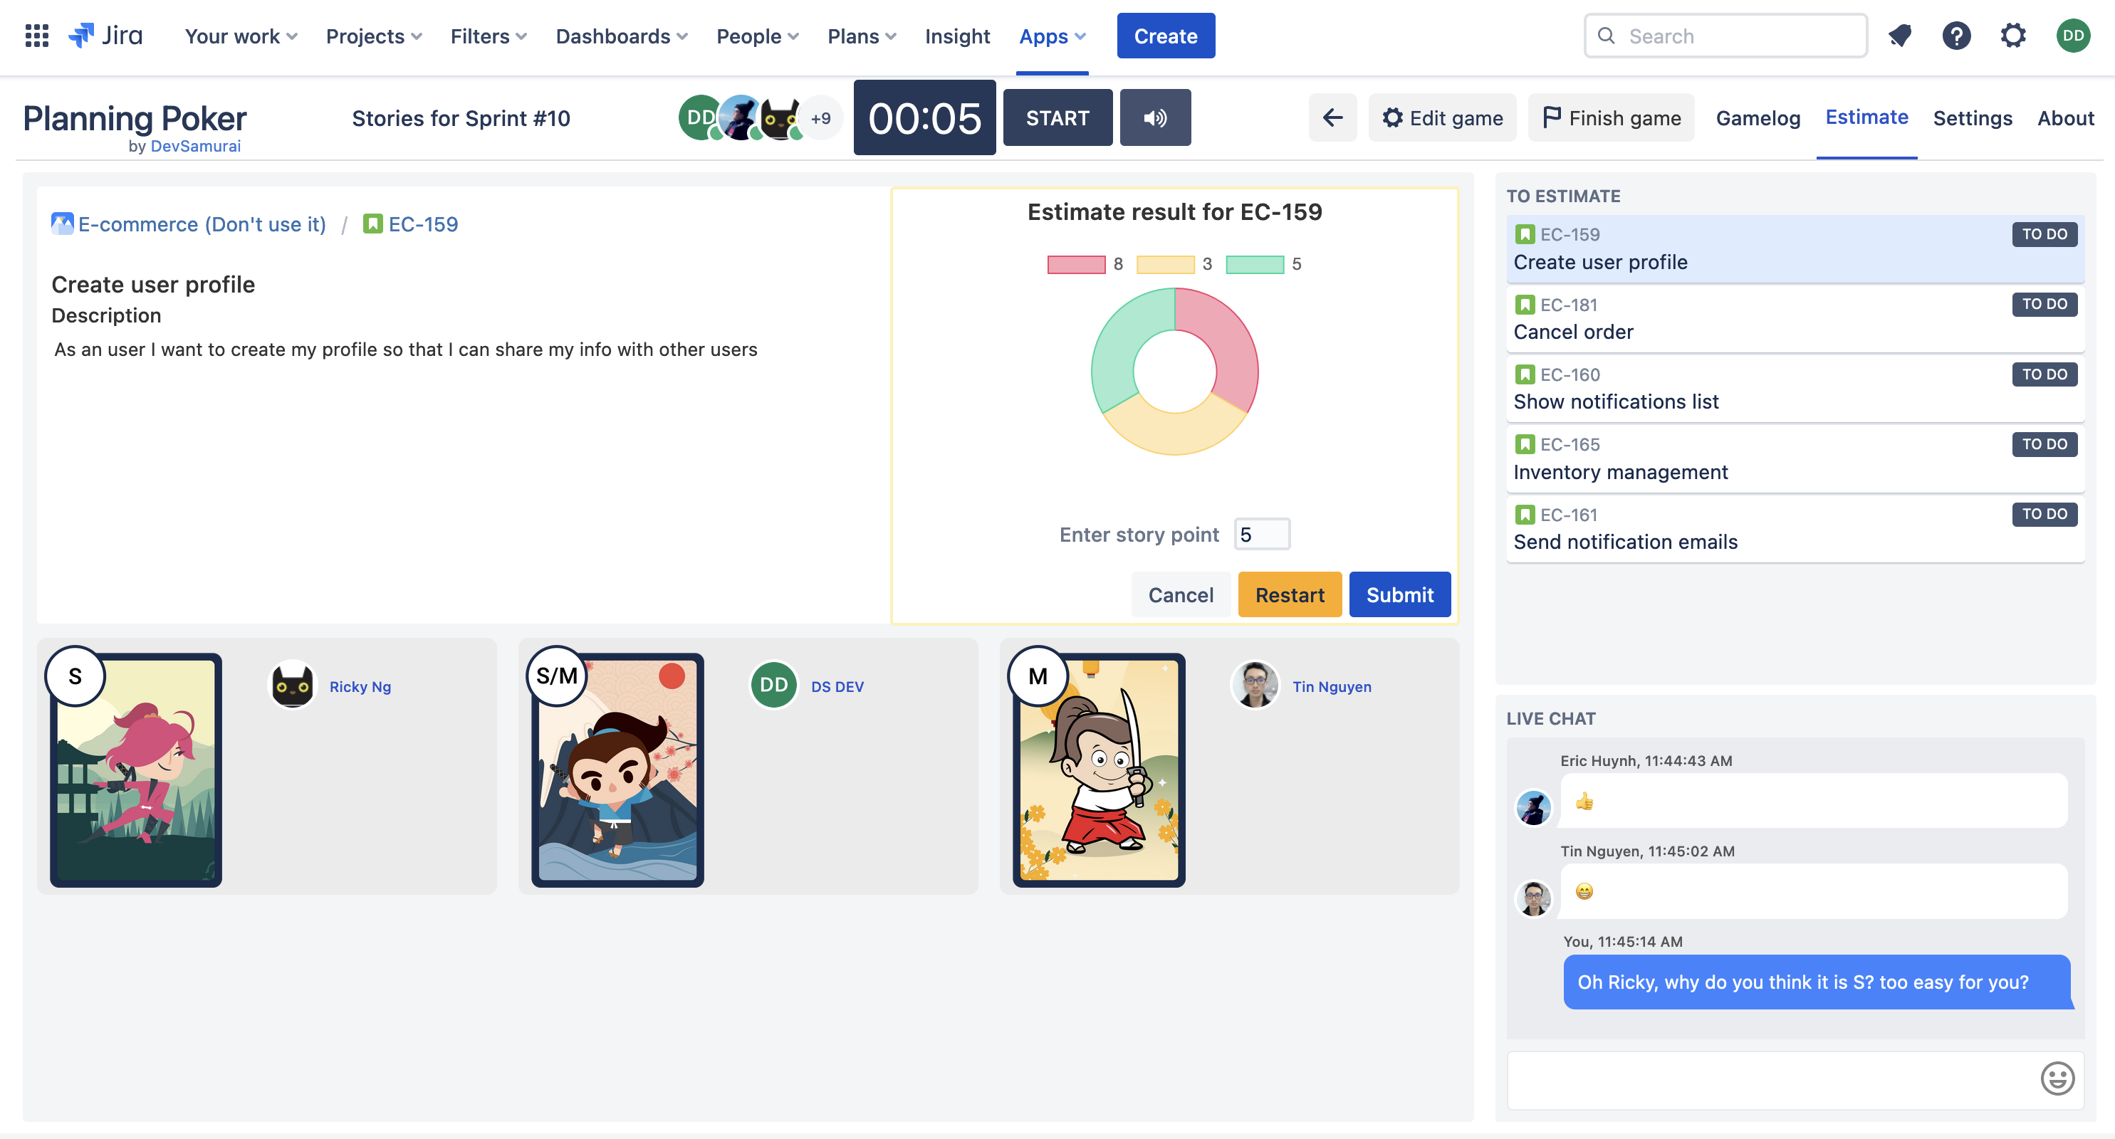The image size is (2115, 1139).
Task: Expand the Projects dropdown menu
Action: pos(374,36)
